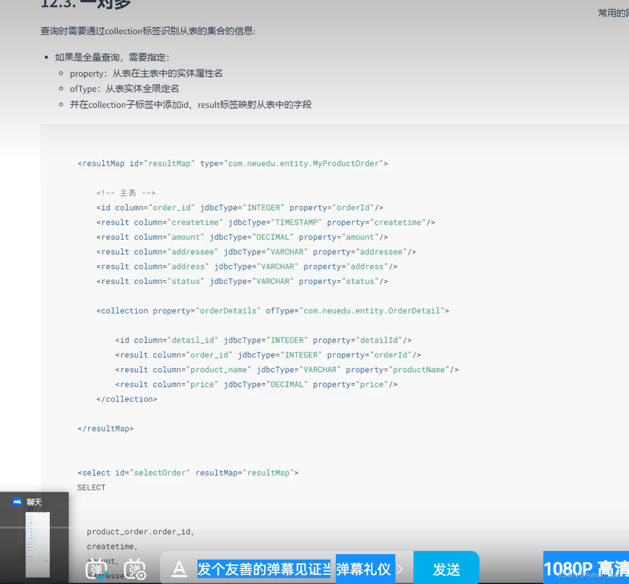Viewport: 629px width, 584px height.
Task: Click the 聊天 preview title text
Action: [34, 502]
